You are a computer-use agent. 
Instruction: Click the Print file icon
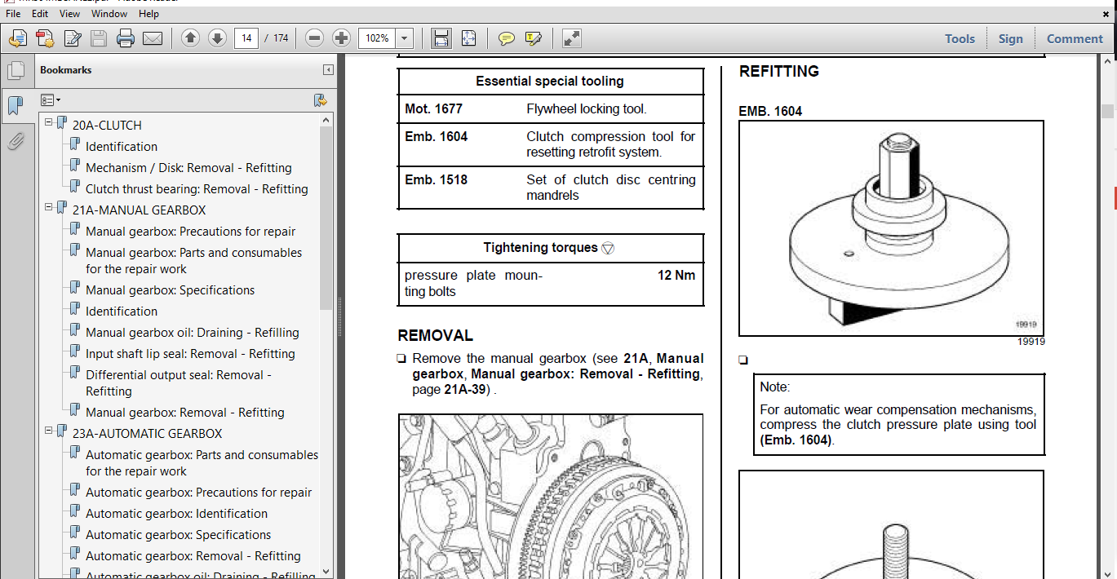125,38
